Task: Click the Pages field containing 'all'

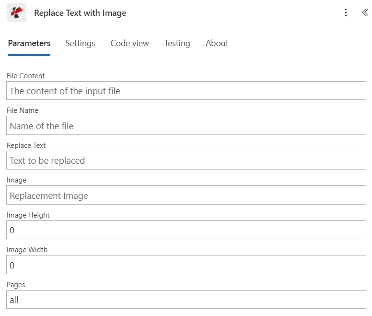Action: pyautogui.click(x=186, y=300)
